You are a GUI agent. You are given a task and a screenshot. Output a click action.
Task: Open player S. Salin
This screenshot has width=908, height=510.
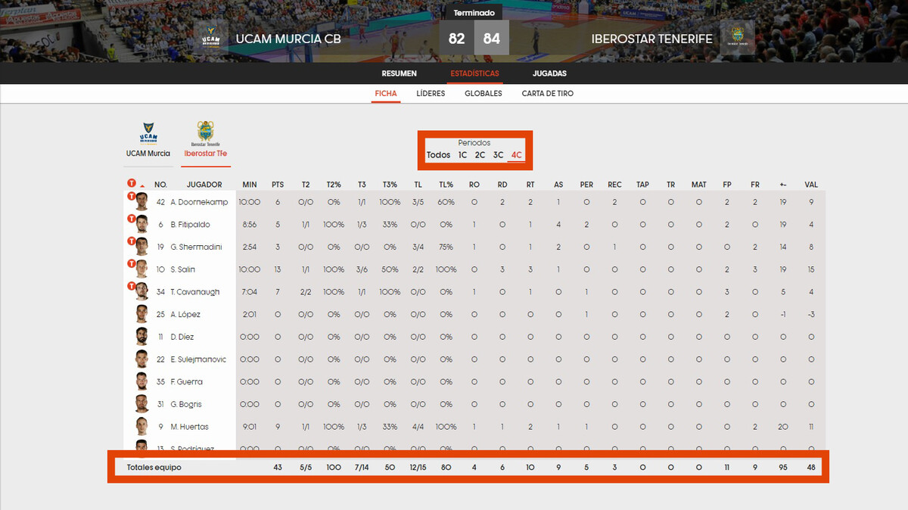pos(183,269)
